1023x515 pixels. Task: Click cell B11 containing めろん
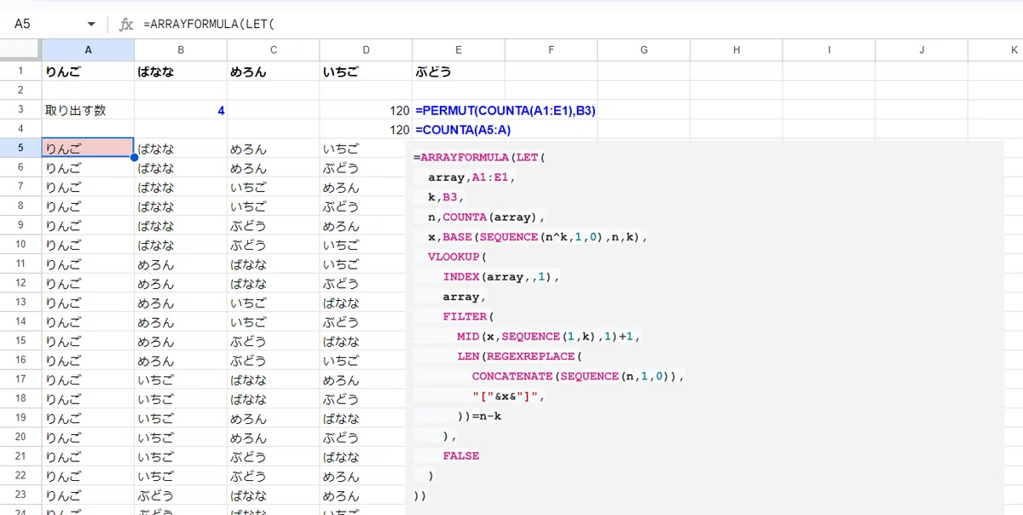pos(181,264)
